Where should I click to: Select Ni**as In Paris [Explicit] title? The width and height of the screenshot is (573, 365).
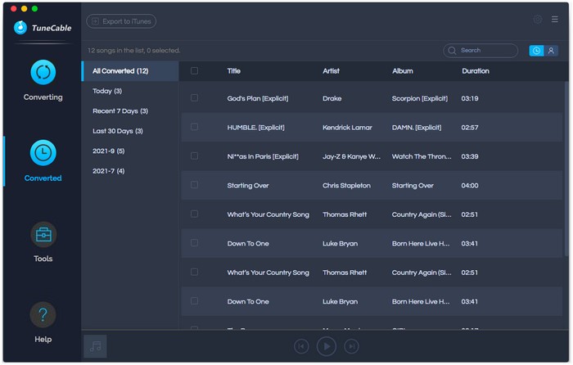click(263, 157)
